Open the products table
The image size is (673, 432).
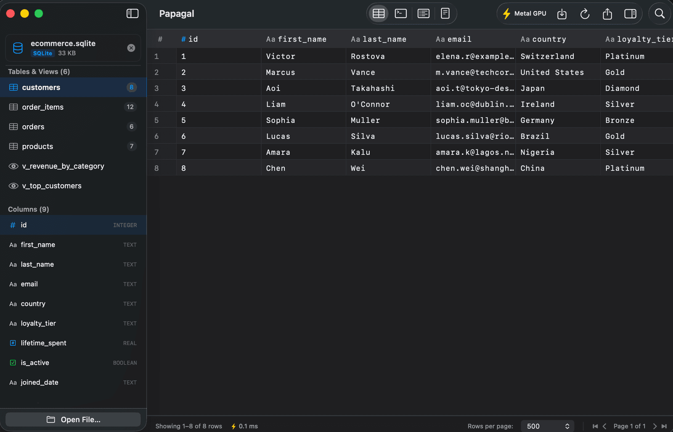pos(73,146)
